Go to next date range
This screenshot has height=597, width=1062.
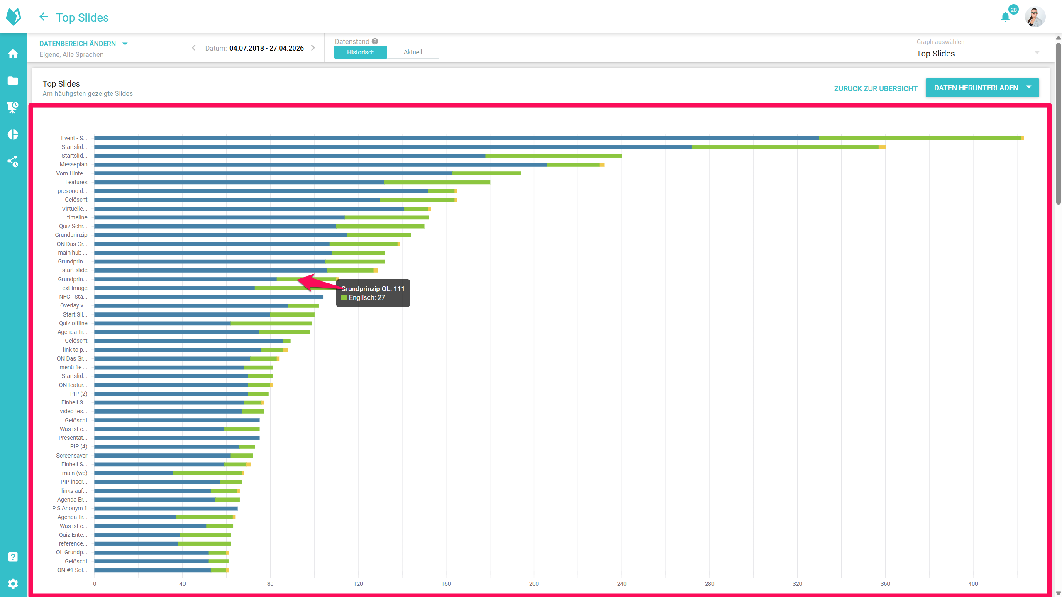(x=313, y=48)
